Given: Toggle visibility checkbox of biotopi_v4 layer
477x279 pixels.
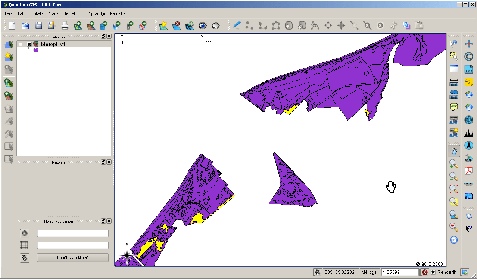Looking at the screenshot, I should (x=29, y=44).
